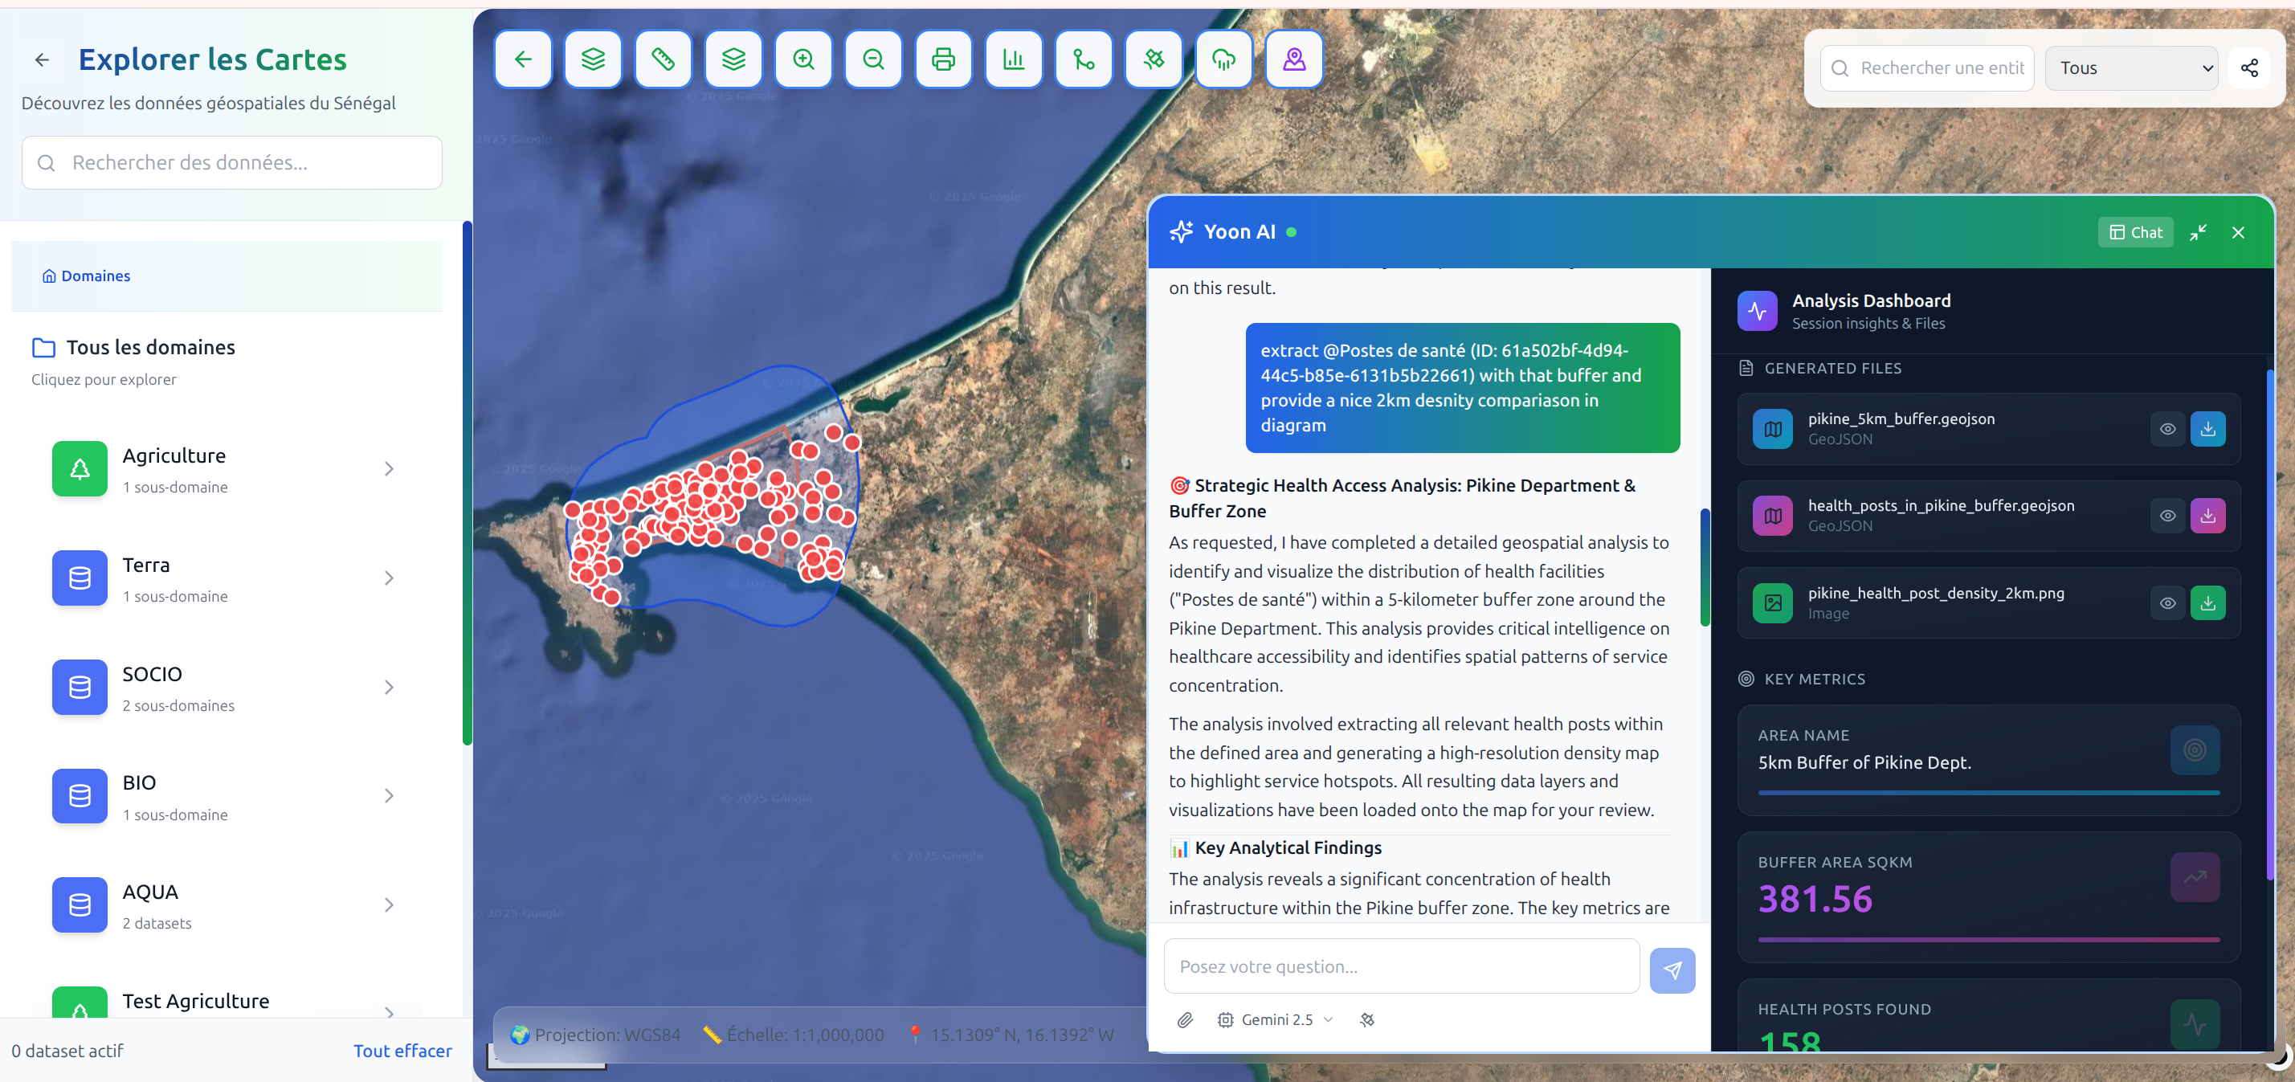Switch to the Chat view tab
The image size is (2295, 1082).
tap(2134, 232)
